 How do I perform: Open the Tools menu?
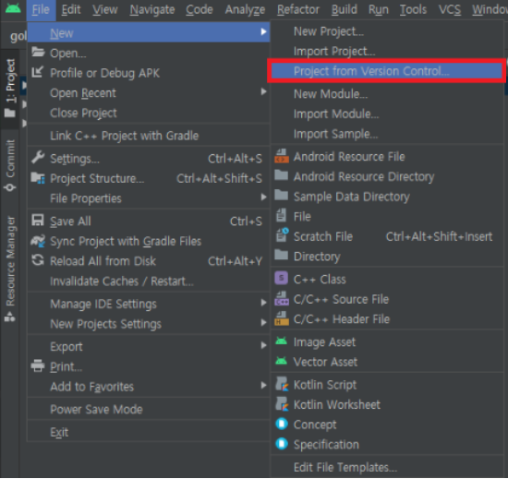(413, 10)
